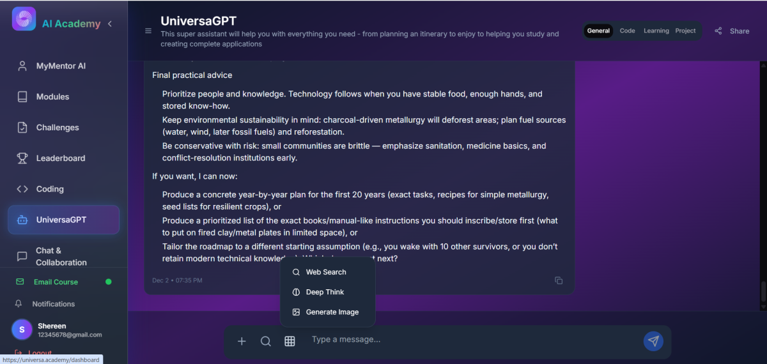Open the Leaderboard page in sidebar
Image resolution: width=767 pixels, height=364 pixels.
click(x=60, y=158)
